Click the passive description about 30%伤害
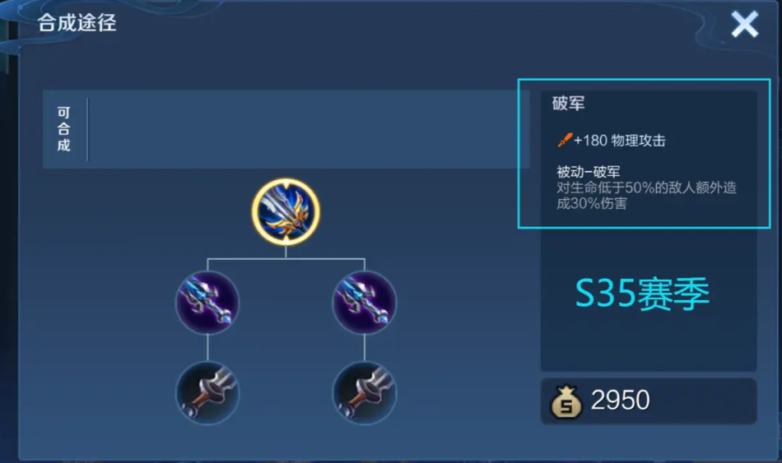Image resolution: width=782 pixels, height=463 pixels. pyautogui.click(x=646, y=196)
